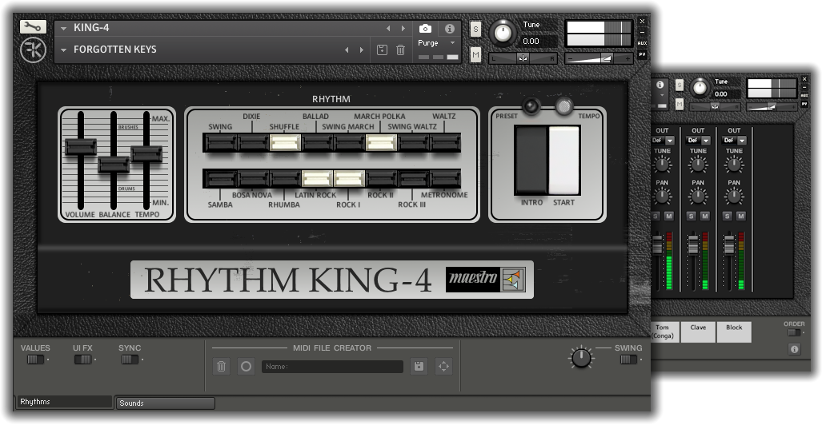
Task: Select the next snapshot beside FORGOTTEN KEYS
Action: point(362,50)
